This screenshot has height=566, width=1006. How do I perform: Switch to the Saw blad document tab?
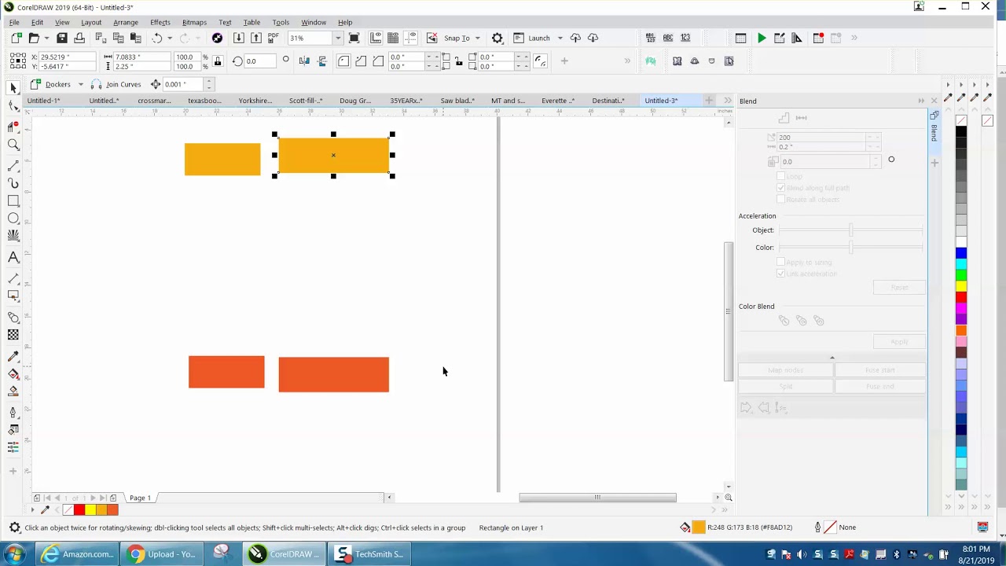(457, 101)
